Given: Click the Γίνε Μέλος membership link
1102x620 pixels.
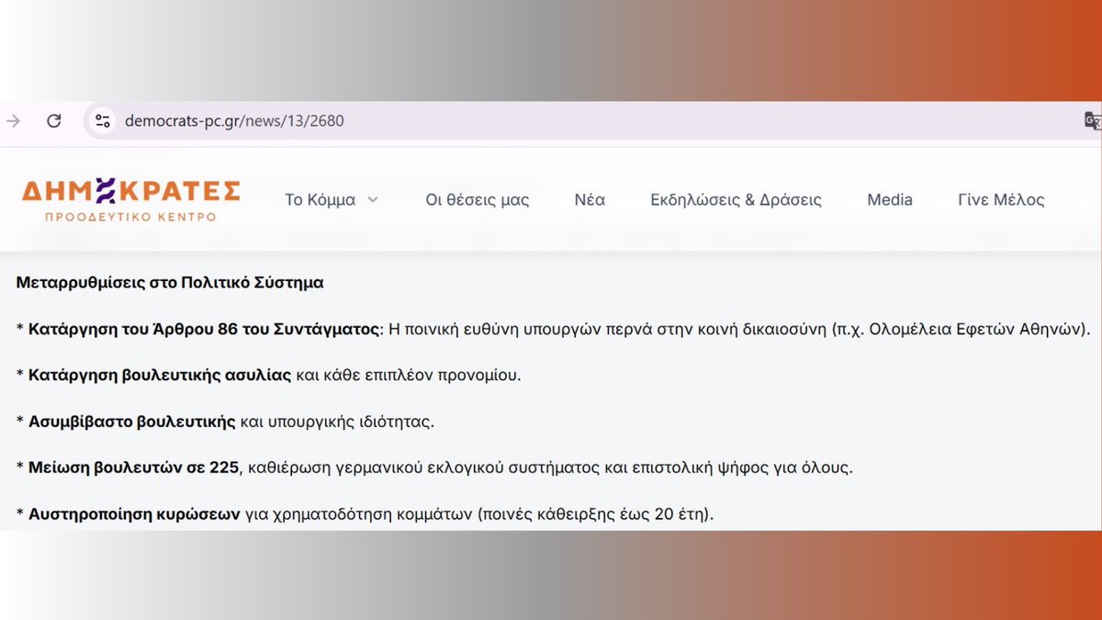Looking at the screenshot, I should pyautogui.click(x=1000, y=198).
